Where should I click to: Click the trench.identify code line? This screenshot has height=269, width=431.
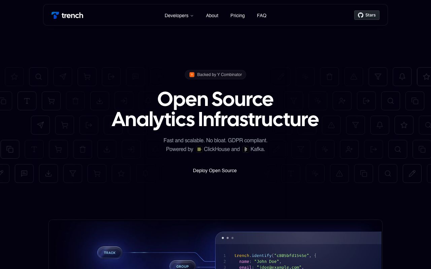click(275, 256)
